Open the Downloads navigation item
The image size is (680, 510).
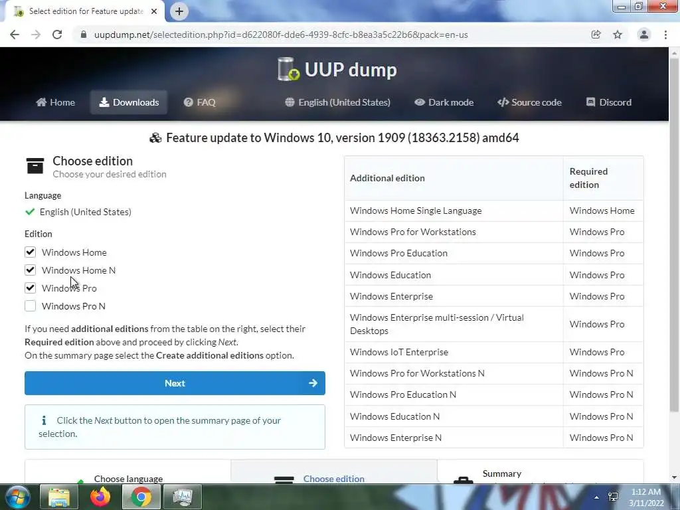click(129, 102)
